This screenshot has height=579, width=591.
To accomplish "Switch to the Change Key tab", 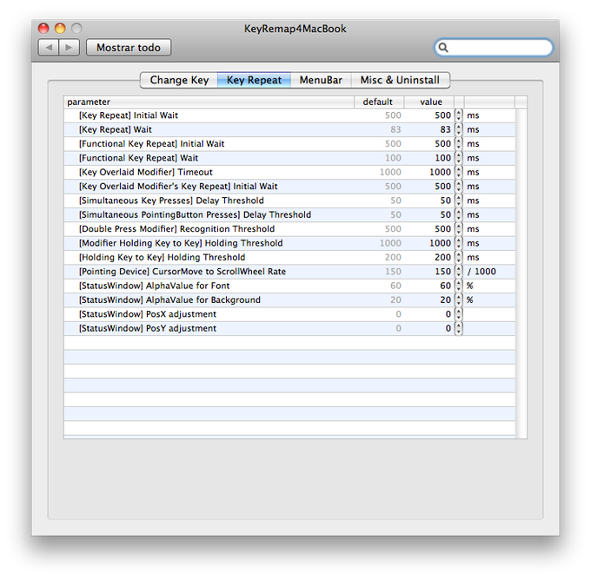I will coord(179,80).
